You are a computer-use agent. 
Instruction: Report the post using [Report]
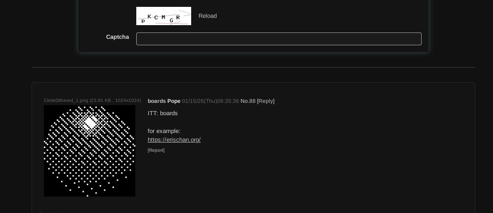pos(156,150)
